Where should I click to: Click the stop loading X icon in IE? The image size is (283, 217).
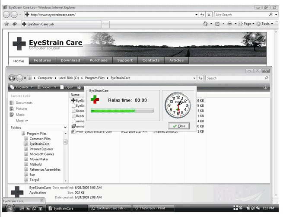click(x=209, y=15)
